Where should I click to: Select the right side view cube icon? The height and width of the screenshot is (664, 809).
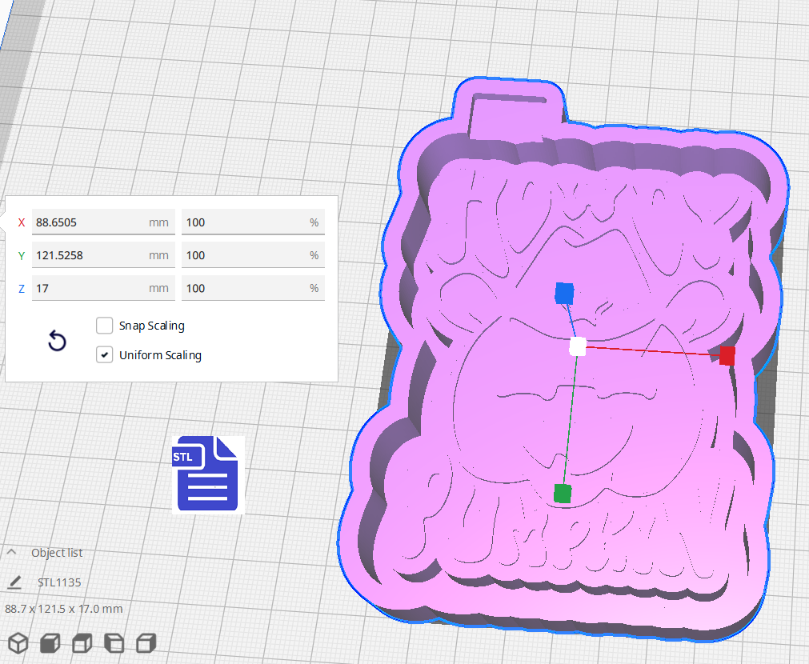[146, 642]
